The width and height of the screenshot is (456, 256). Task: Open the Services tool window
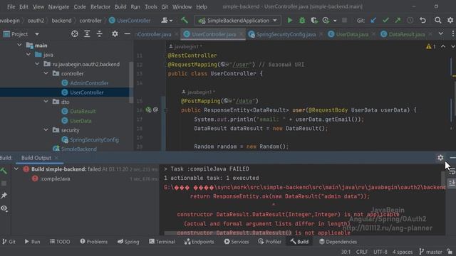coord(237,242)
